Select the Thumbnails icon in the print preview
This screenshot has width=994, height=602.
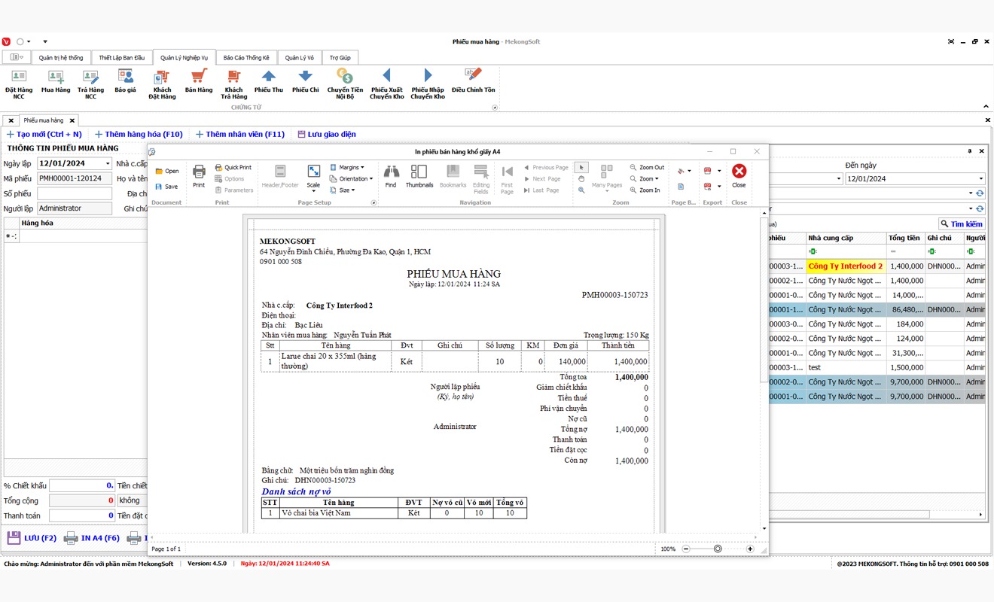(419, 178)
